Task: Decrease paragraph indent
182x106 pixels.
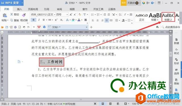Action: pyautogui.click(x=105, y=14)
